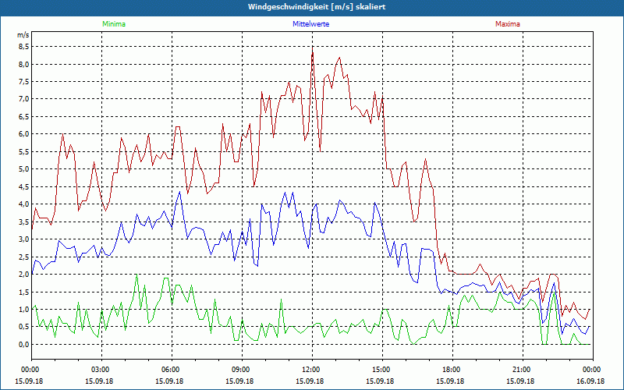
Task: Click the 0,0 y-axis value
Action: point(24,344)
